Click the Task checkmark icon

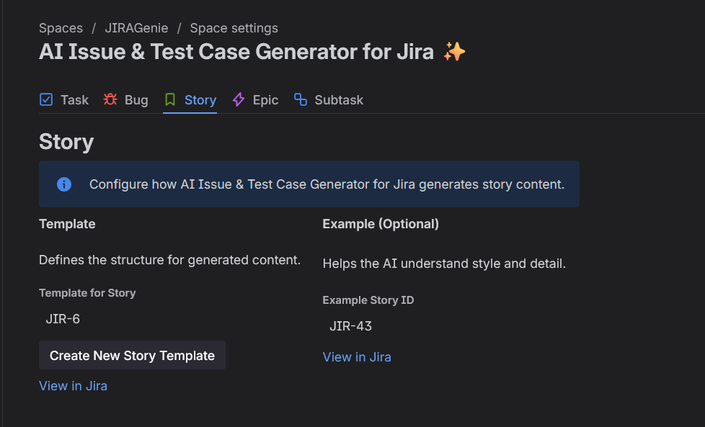point(45,99)
